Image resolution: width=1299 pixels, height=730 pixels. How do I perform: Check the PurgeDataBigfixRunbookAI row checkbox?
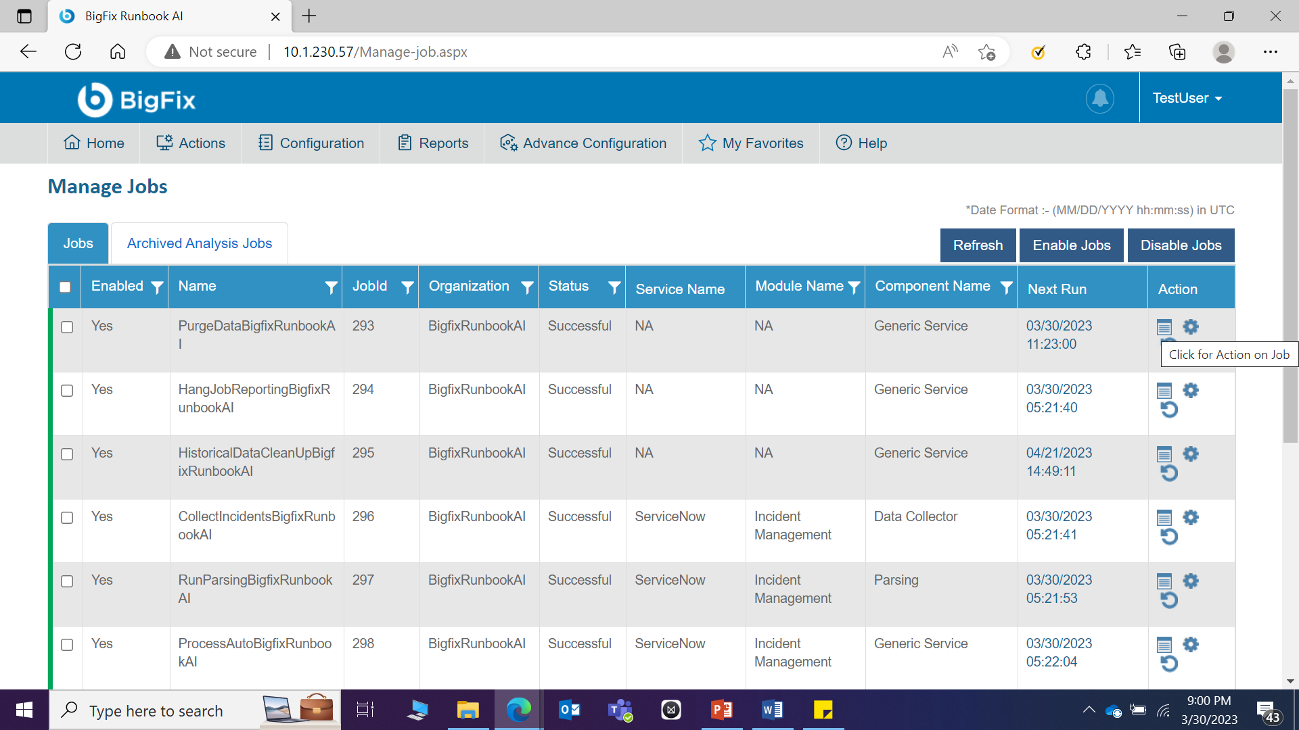(67, 327)
